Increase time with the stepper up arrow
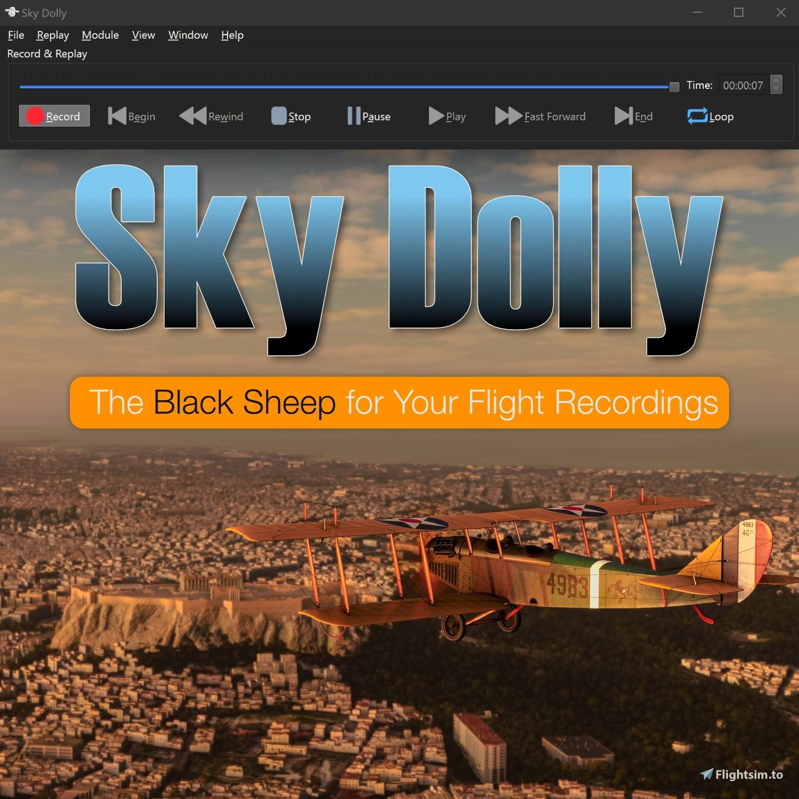Screen dimensions: 799x799 pyautogui.click(x=776, y=80)
